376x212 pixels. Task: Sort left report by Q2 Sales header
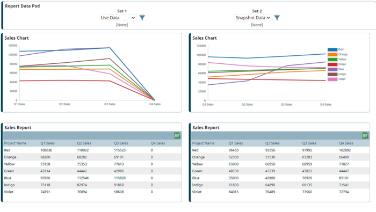pos(84,143)
